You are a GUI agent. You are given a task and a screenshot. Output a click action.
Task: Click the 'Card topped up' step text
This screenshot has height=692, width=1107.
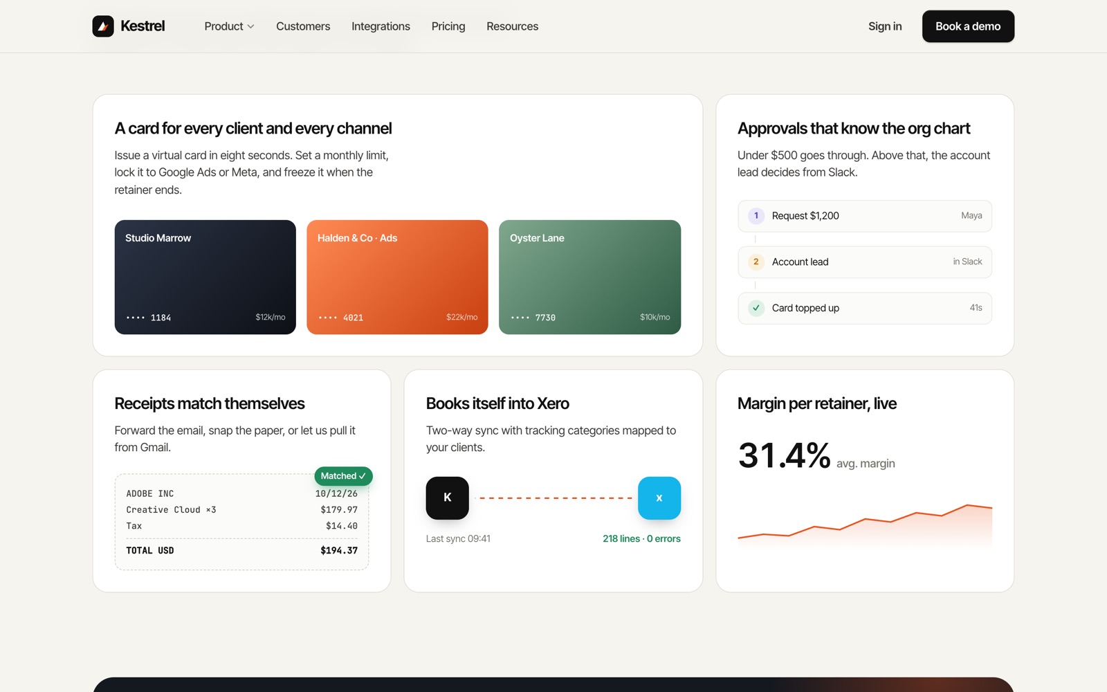pos(805,308)
